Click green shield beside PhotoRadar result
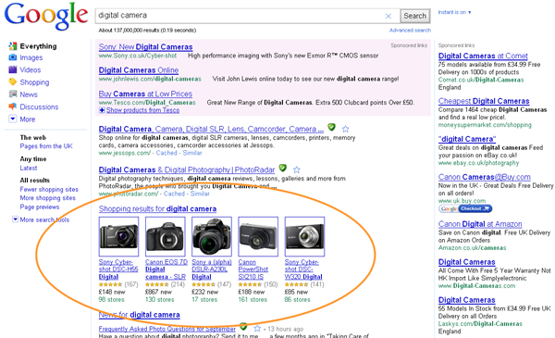 282,168
